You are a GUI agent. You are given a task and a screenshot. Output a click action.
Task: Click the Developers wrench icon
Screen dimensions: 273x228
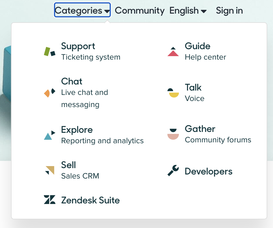click(x=173, y=171)
